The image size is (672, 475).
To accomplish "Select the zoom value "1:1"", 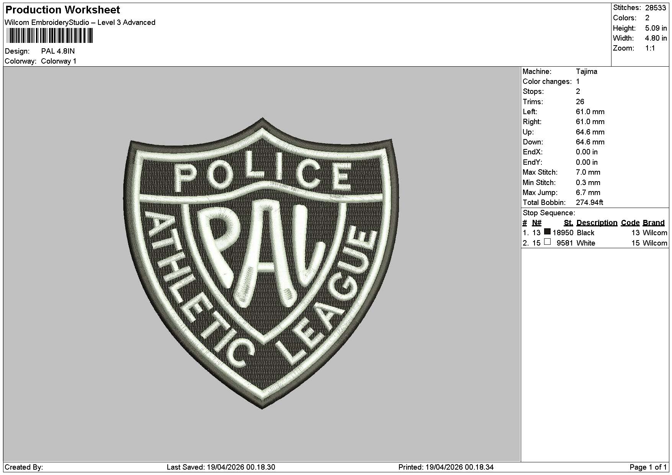I will [650, 48].
